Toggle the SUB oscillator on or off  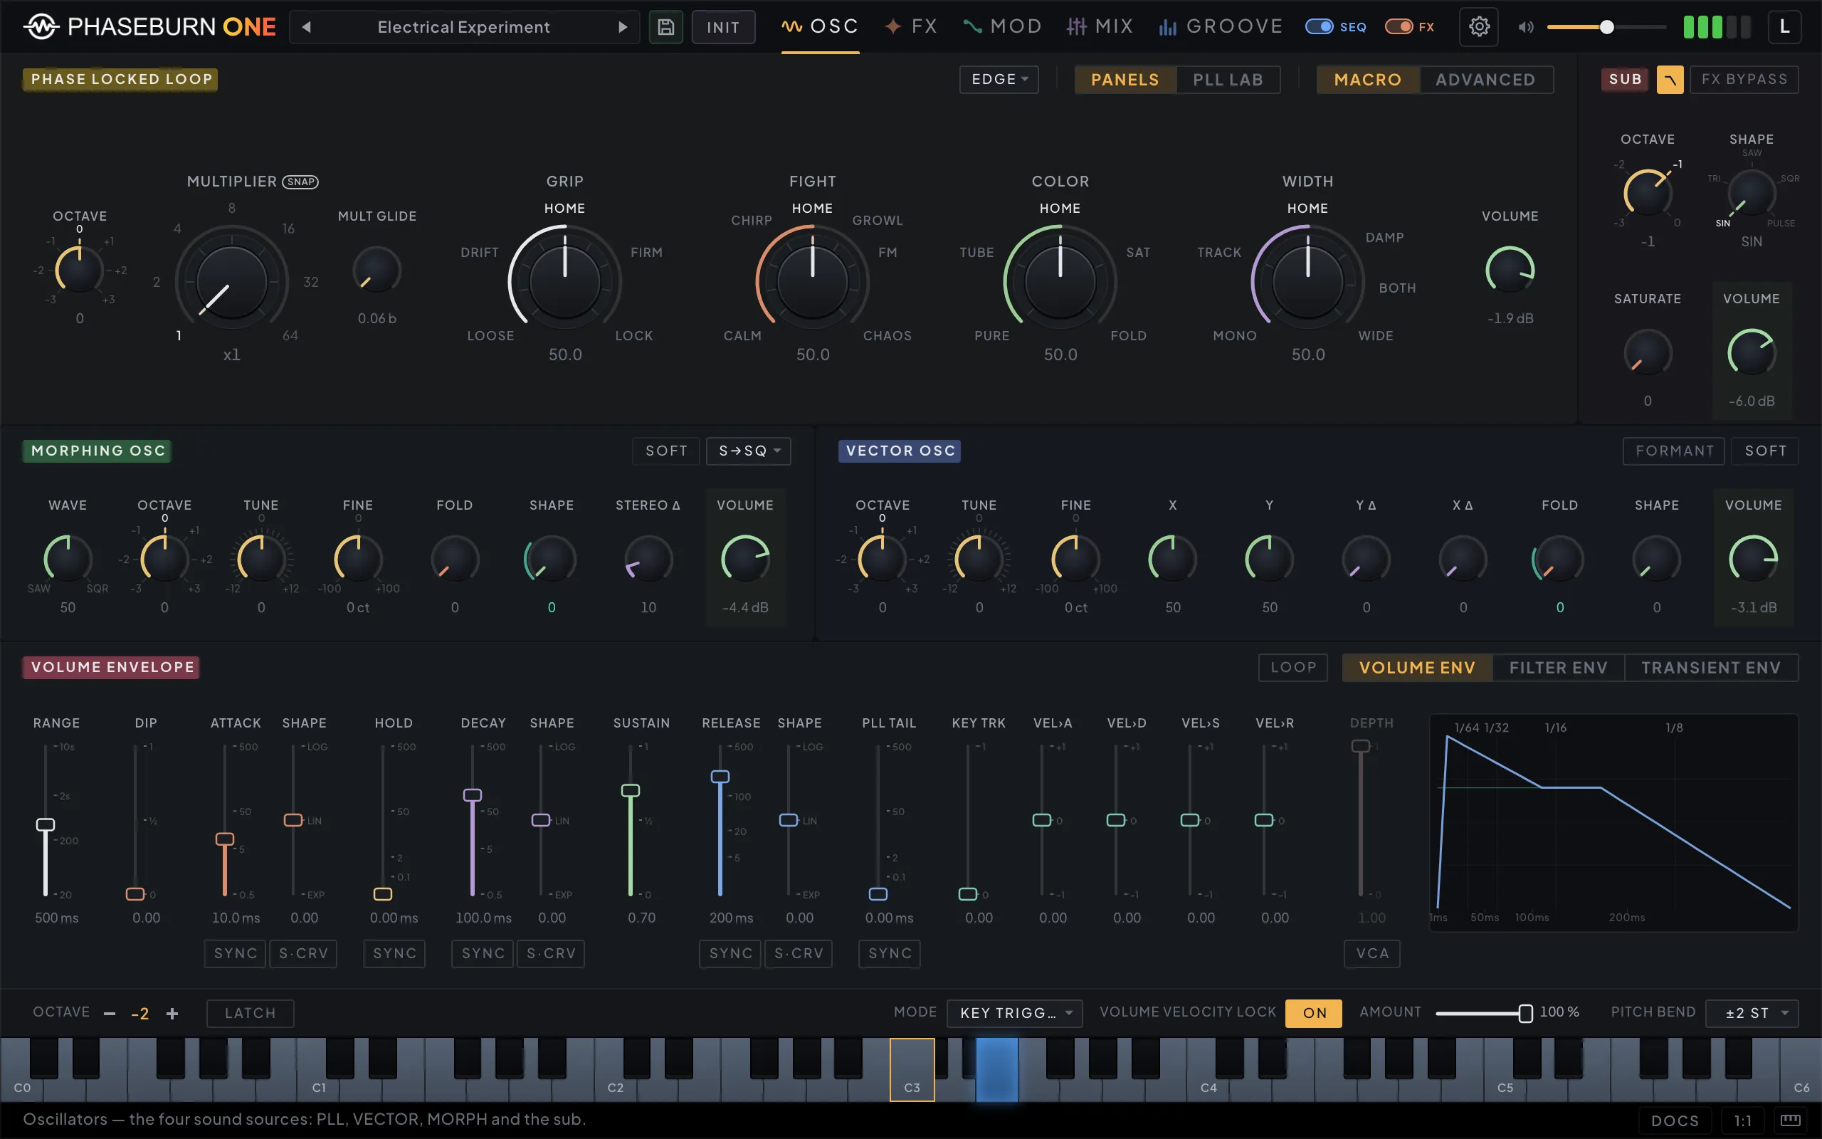[1625, 79]
